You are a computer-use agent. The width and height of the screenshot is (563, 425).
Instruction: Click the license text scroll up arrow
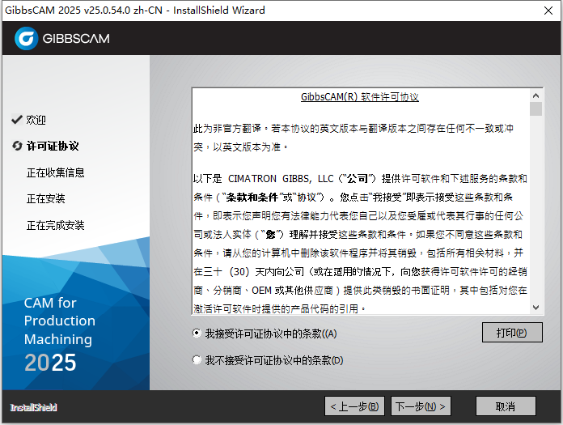tap(535, 96)
